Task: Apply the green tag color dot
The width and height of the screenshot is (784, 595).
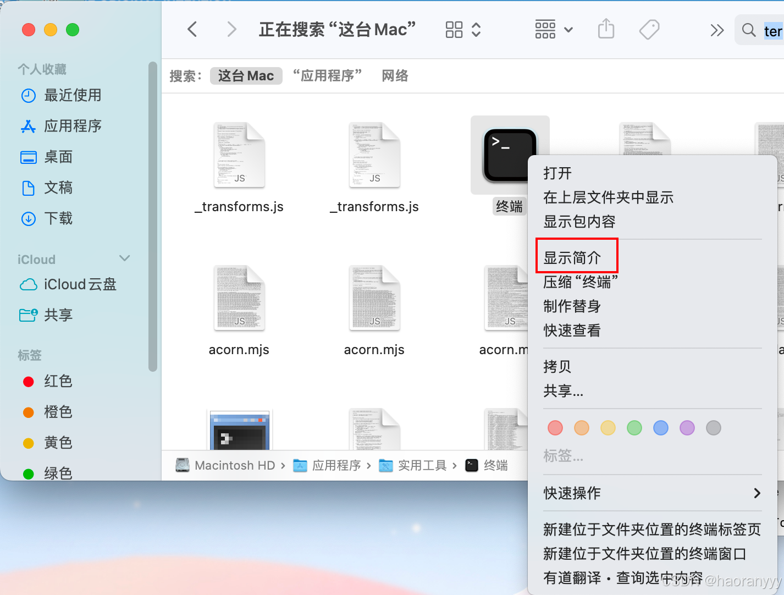Action: click(x=634, y=428)
